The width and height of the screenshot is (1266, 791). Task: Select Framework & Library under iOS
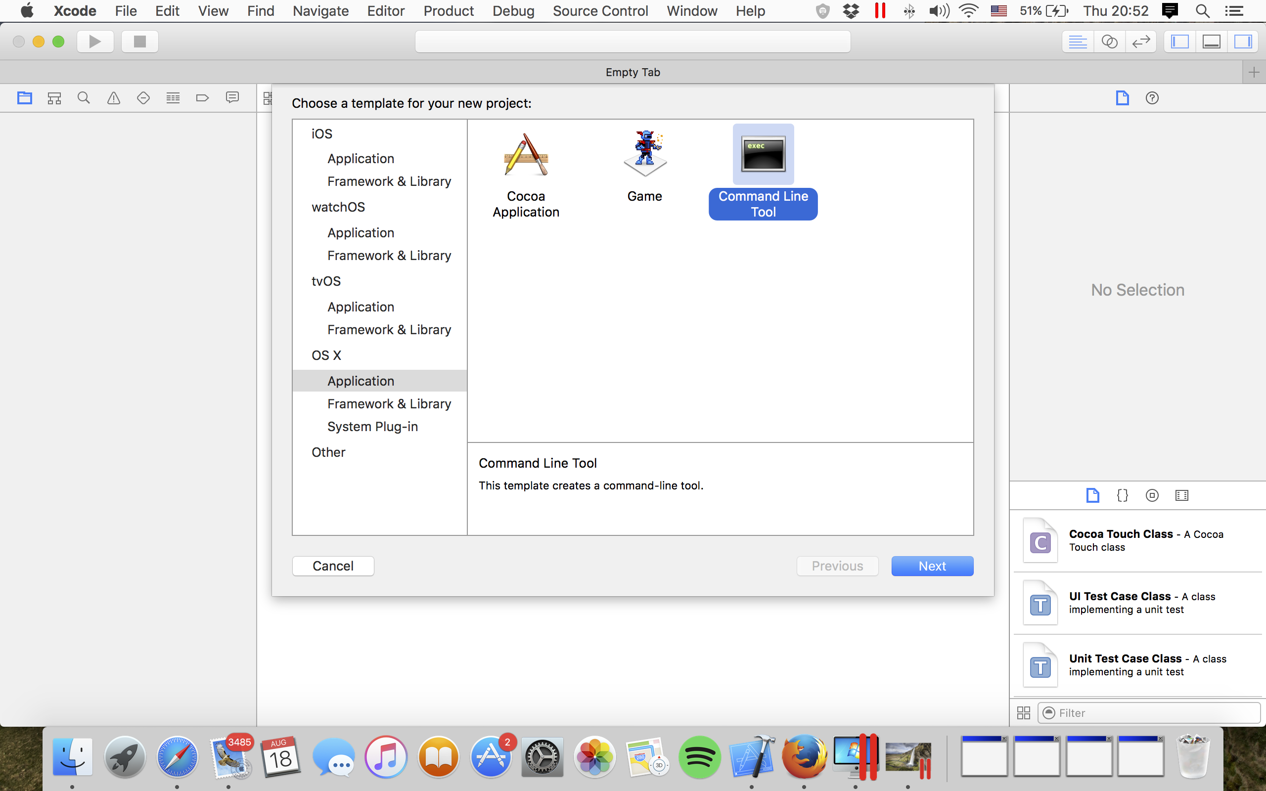click(x=389, y=181)
